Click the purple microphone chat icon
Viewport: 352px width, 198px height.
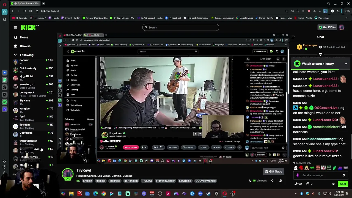(x=298, y=175)
